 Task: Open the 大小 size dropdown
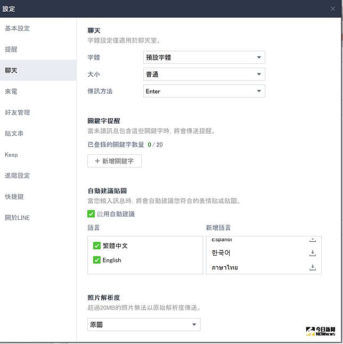[x=204, y=75]
